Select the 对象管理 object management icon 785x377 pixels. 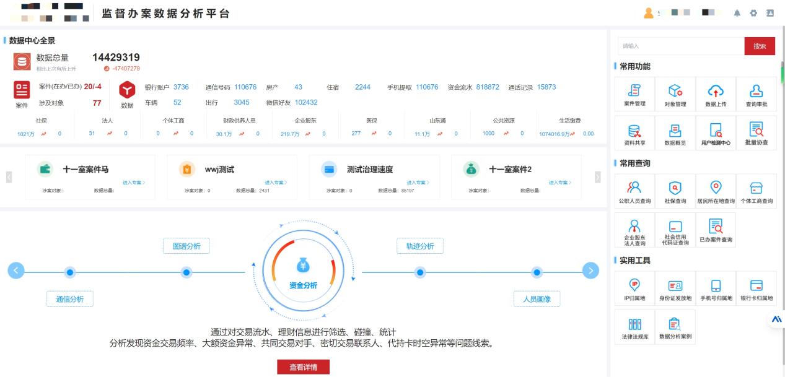pos(675,91)
